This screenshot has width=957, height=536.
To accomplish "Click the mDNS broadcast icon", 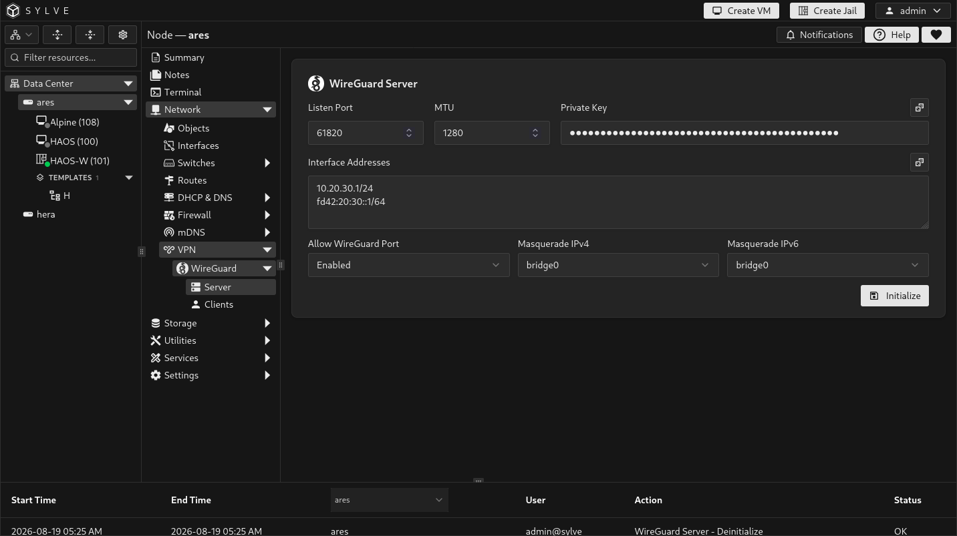I will coord(169,232).
